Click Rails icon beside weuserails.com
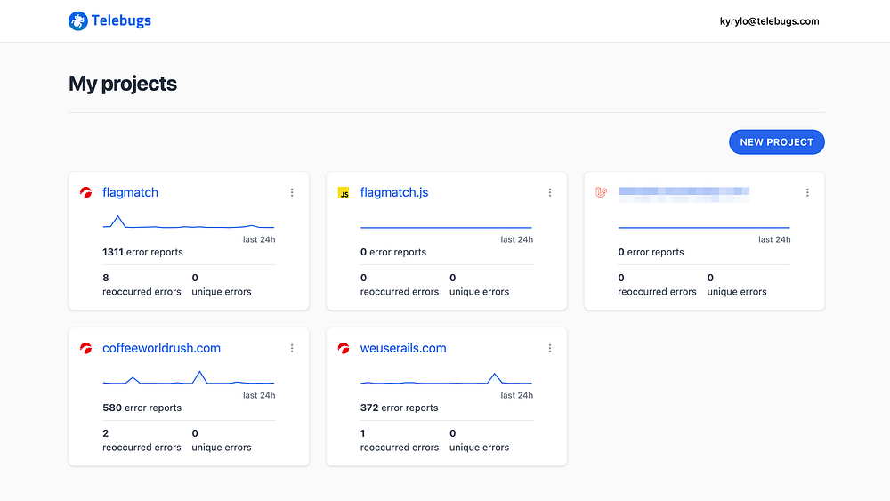The image size is (890, 501). pos(344,348)
